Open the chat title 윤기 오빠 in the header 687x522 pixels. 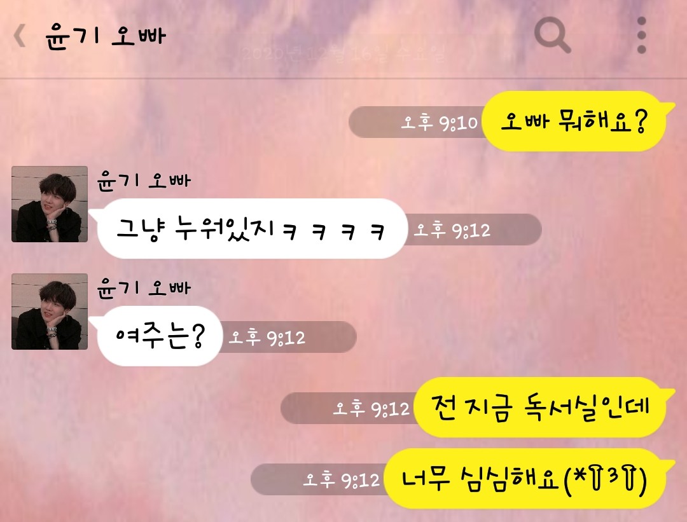tap(105, 36)
